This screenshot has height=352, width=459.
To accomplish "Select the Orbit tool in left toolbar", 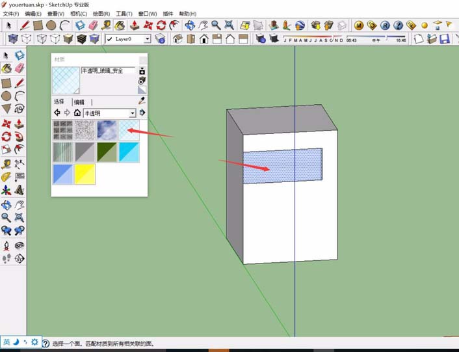I will coord(7,204).
